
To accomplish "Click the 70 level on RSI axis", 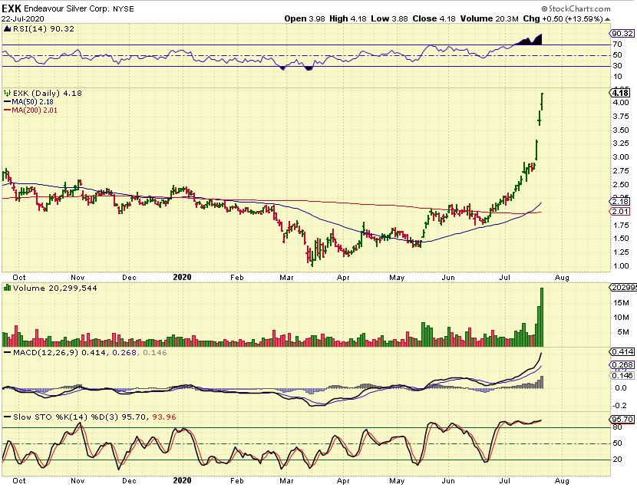I will (x=618, y=44).
